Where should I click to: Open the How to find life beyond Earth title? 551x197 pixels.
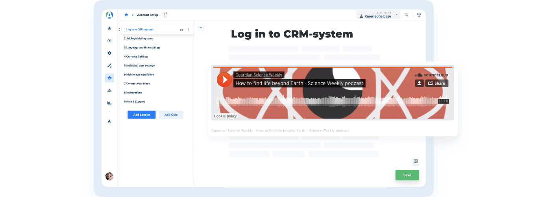coord(299,83)
